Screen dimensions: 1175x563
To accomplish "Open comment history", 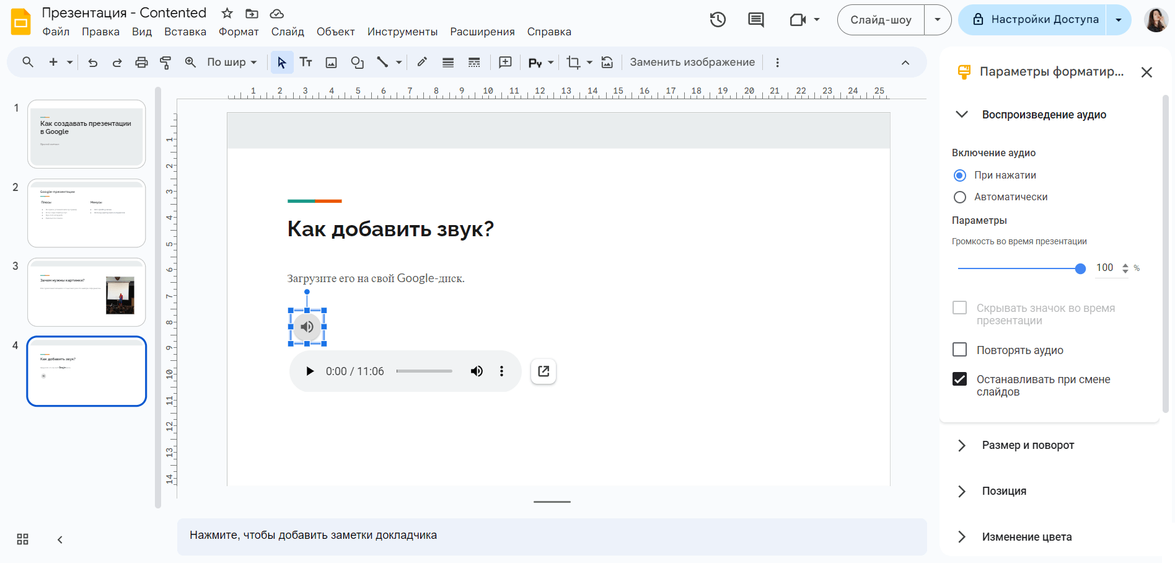I will [x=755, y=20].
